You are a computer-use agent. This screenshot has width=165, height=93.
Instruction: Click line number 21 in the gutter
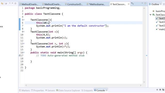tap(22, 67)
